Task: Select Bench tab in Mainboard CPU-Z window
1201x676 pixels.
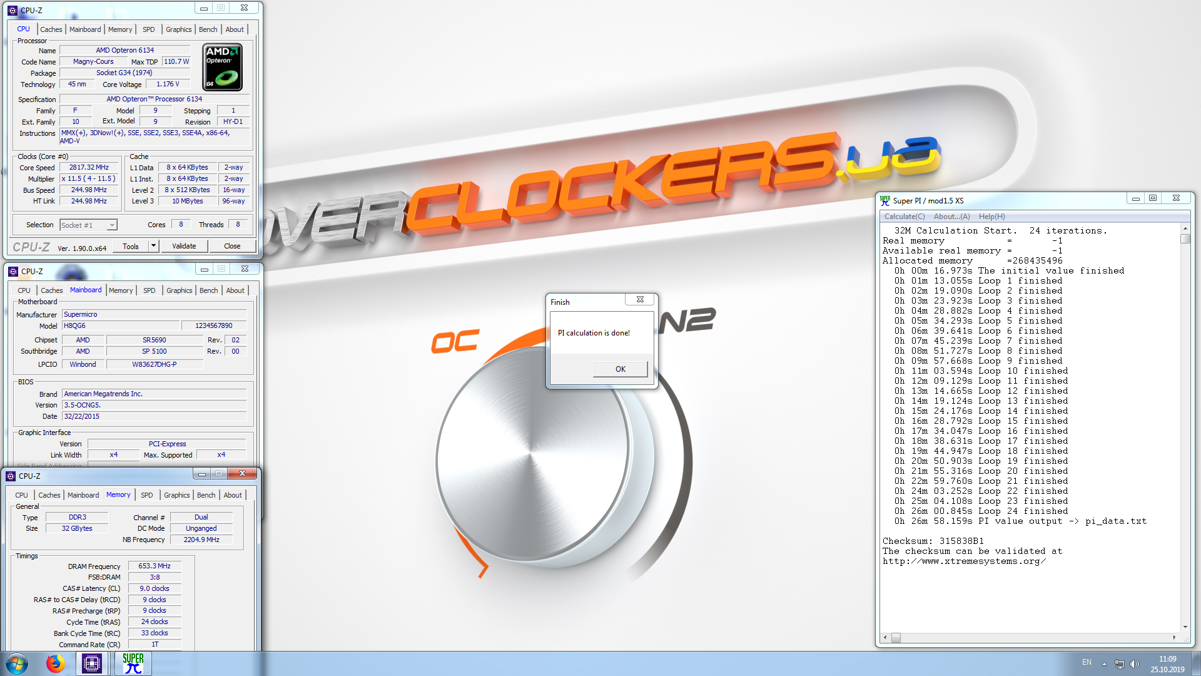Action: click(209, 290)
